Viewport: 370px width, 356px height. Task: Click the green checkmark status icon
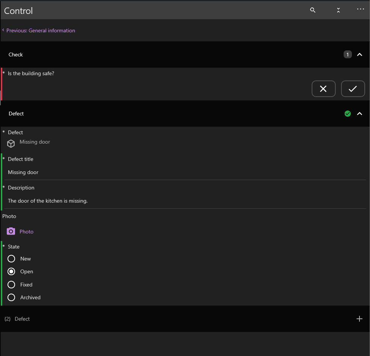click(347, 114)
